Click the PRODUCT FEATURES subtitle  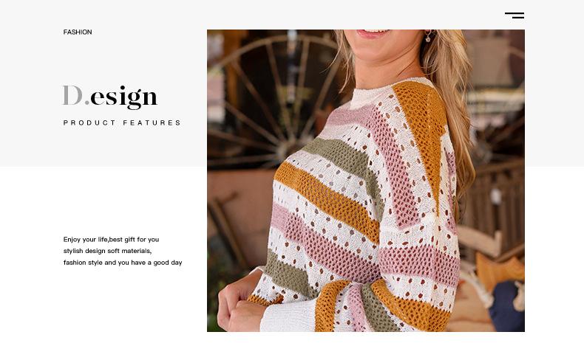coord(122,122)
